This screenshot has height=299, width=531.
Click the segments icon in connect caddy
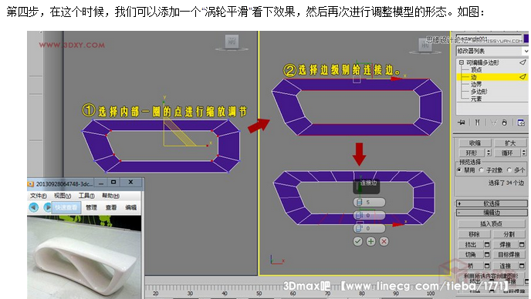click(359, 202)
